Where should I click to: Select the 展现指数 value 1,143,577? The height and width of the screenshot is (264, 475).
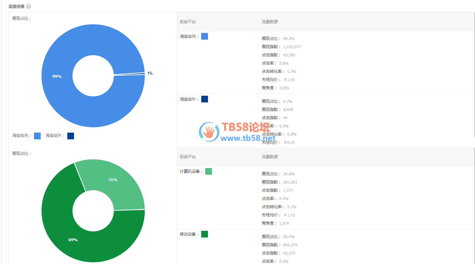coord(292,47)
